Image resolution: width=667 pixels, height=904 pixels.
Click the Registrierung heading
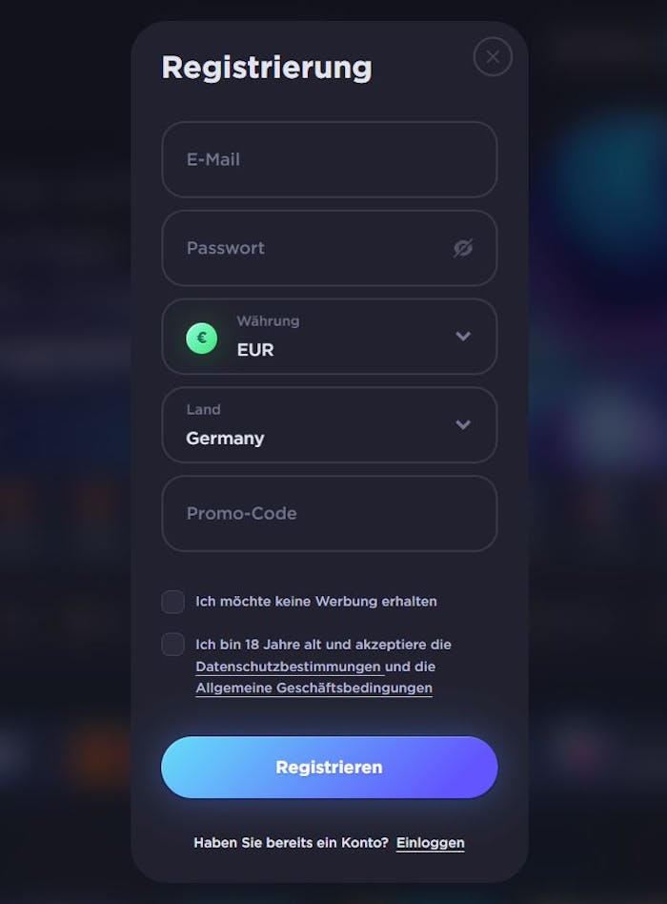(x=267, y=68)
